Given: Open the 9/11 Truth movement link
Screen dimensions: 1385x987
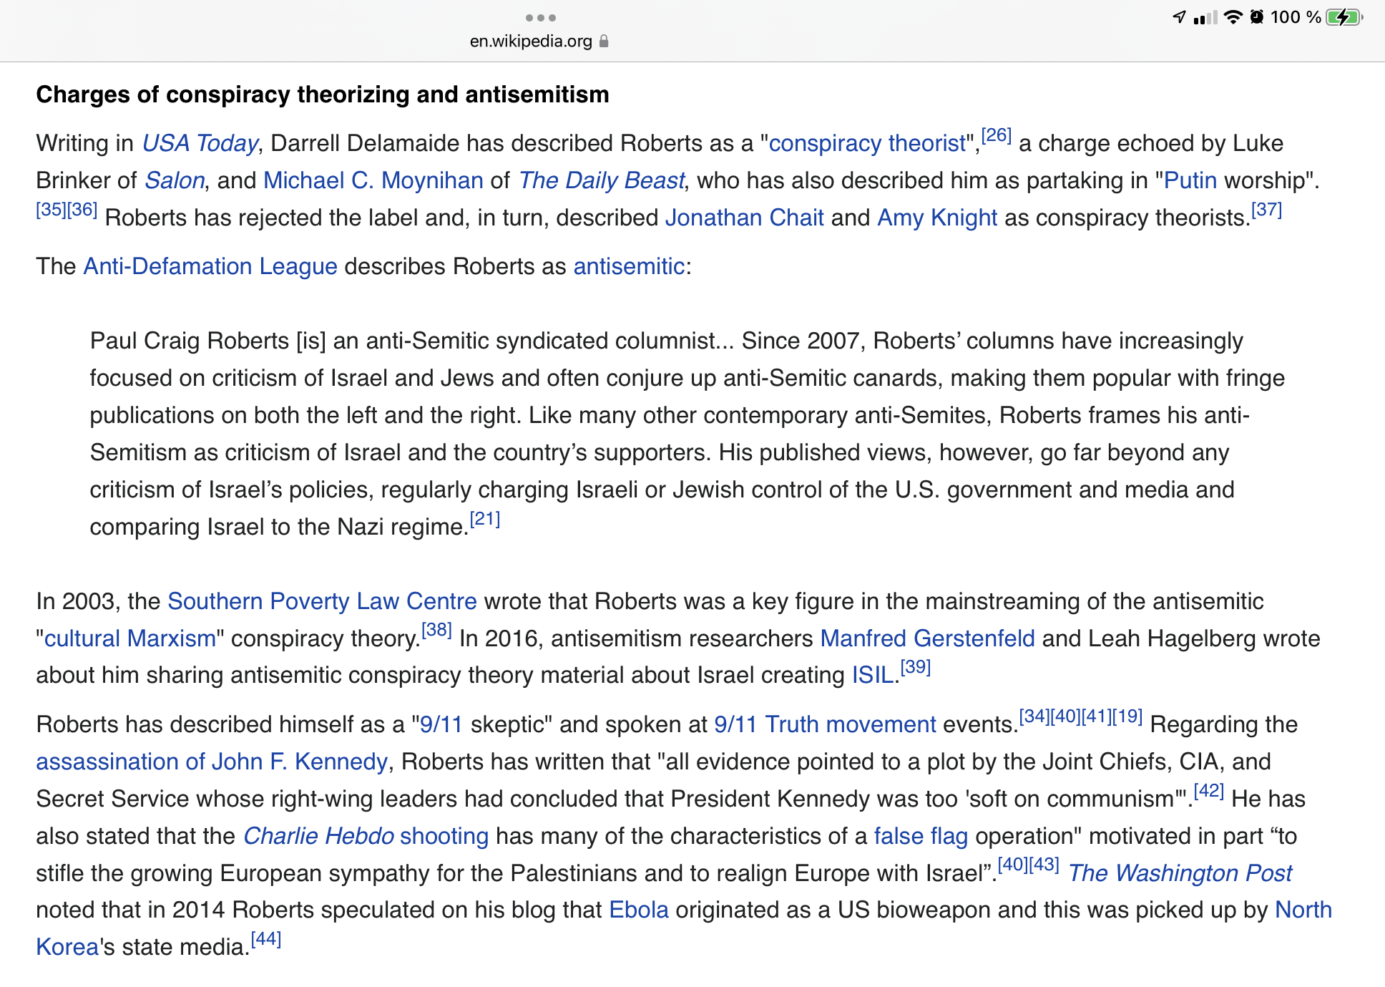Looking at the screenshot, I should click(825, 724).
